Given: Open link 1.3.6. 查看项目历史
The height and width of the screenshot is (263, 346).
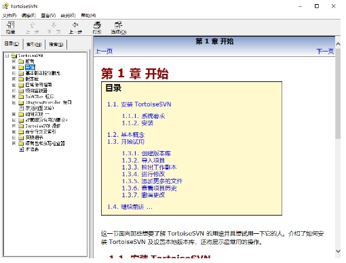Looking at the screenshot, I should click(149, 188).
